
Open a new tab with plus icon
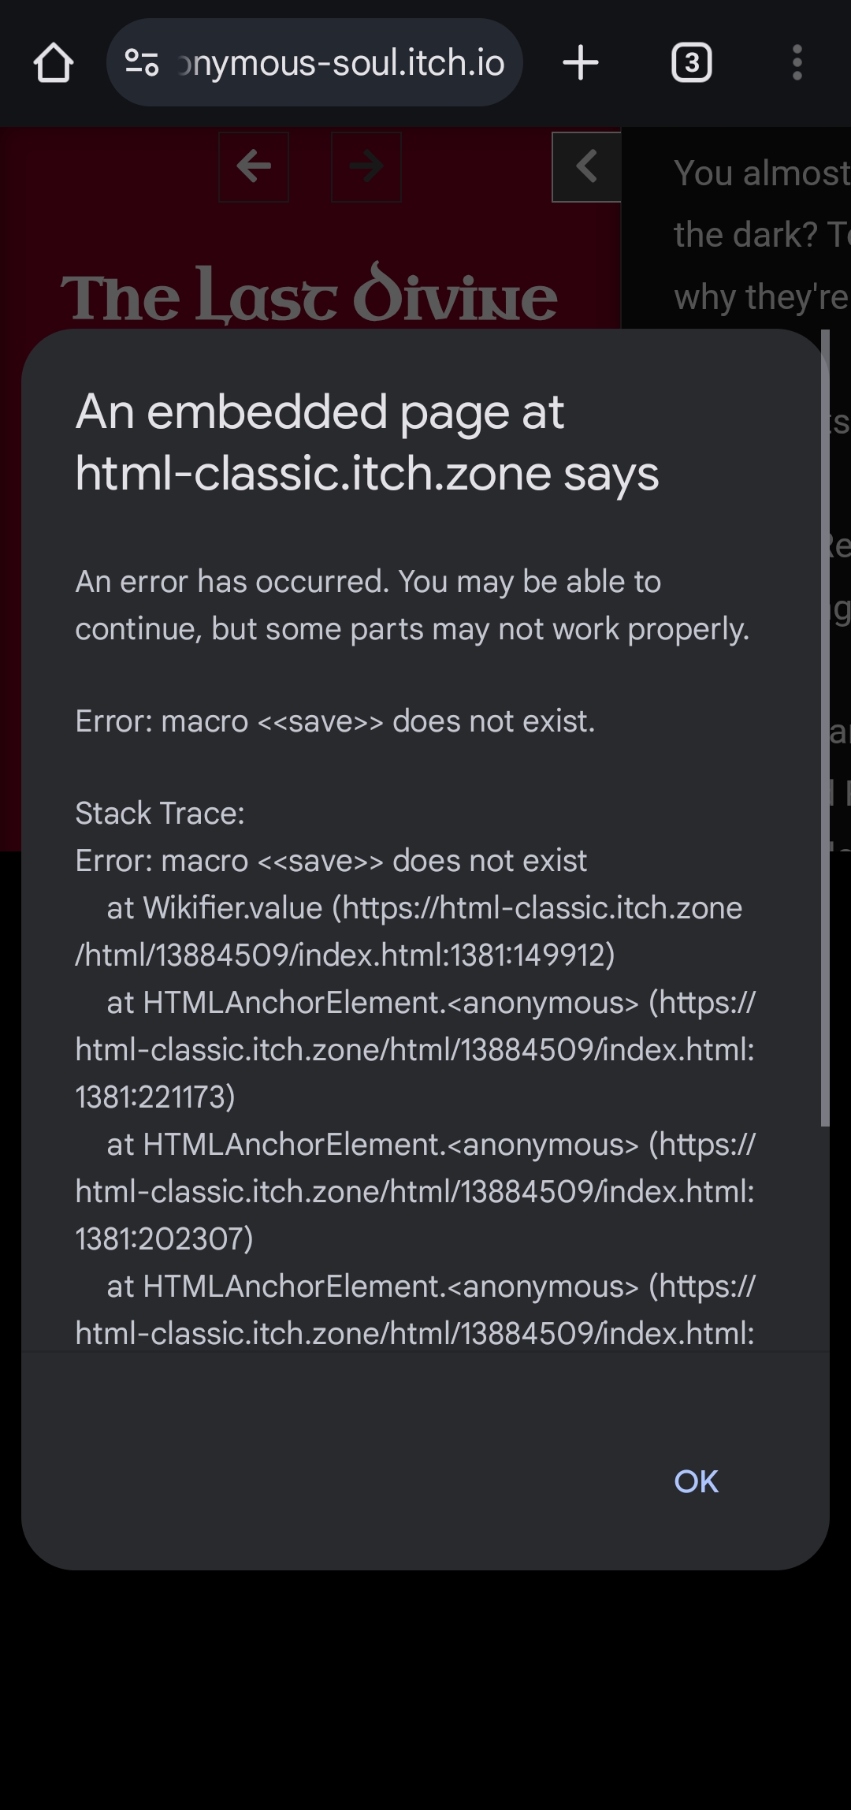[x=581, y=63]
